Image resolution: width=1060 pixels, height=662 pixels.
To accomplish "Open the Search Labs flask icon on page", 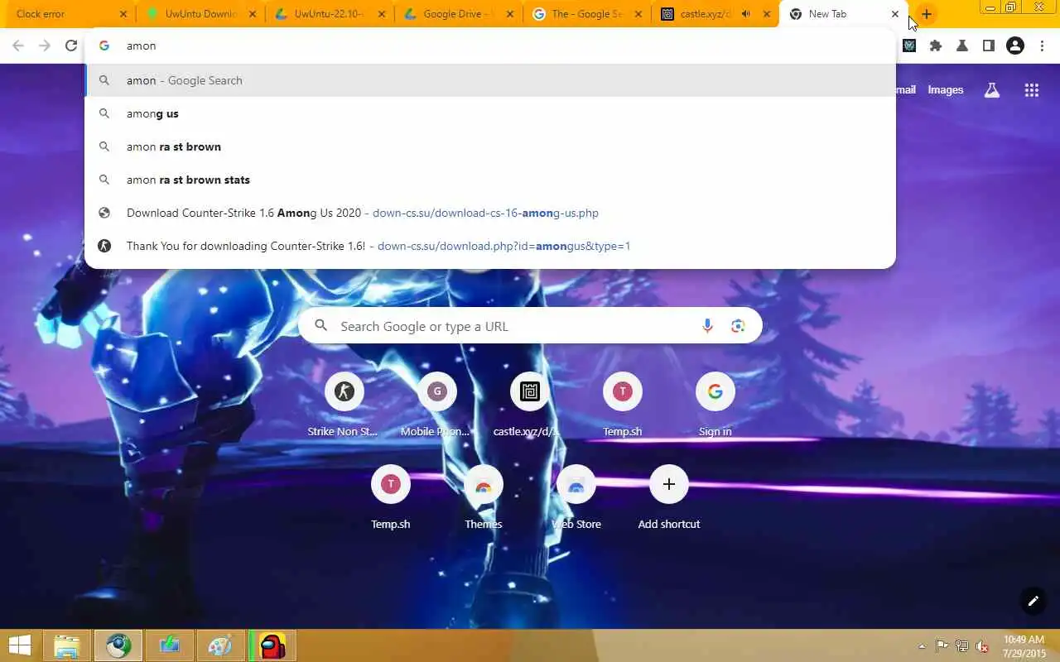I will pos(991,90).
